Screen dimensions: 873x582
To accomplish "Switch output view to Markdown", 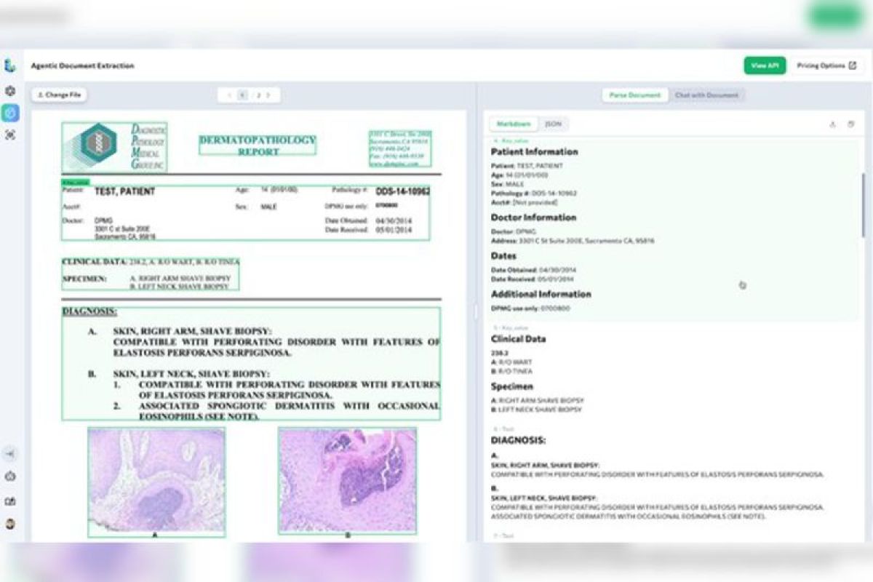I will click(x=514, y=124).
